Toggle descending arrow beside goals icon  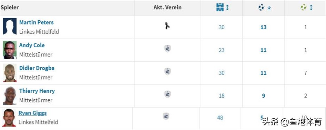[269, 8]
